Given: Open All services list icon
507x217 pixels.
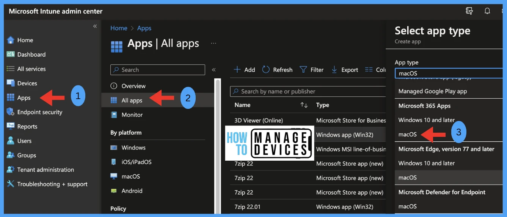Looking at the screenshot, I should click(x=11, y=69).
